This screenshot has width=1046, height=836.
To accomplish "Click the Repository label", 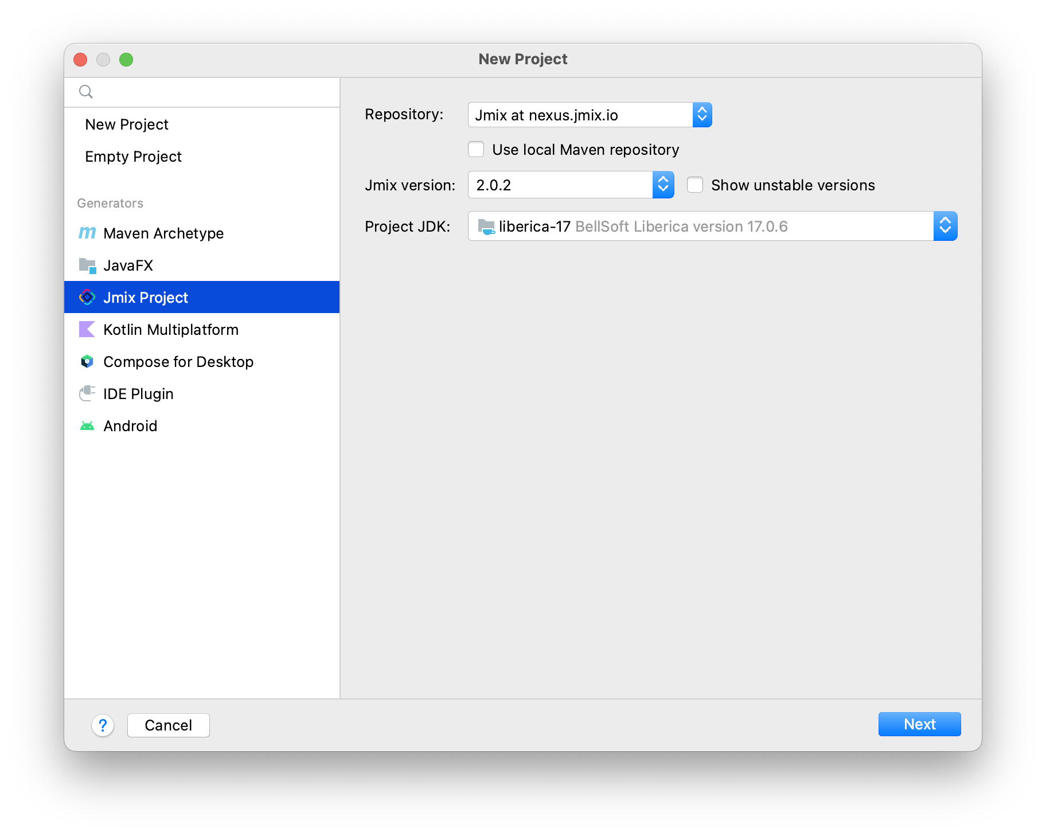I will [404, 115].
